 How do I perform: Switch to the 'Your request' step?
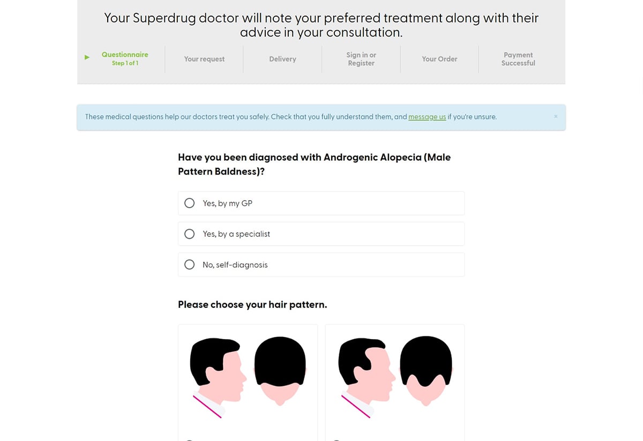click(204, 59)
